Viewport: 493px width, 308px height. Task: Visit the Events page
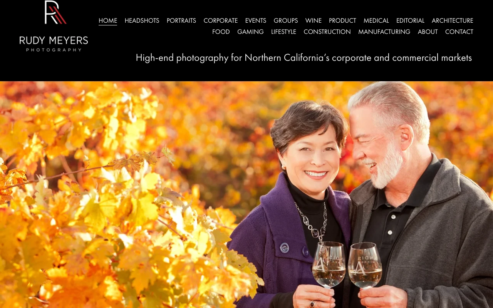point(256,20)
